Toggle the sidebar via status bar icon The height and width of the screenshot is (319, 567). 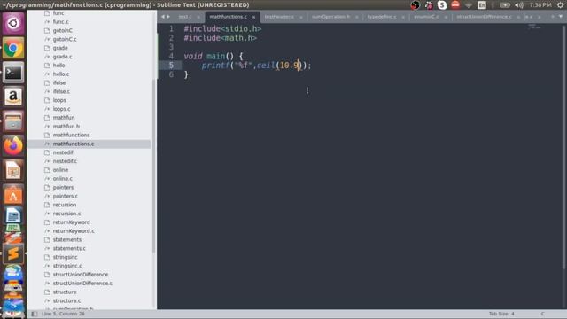click(x=35, y=314)
